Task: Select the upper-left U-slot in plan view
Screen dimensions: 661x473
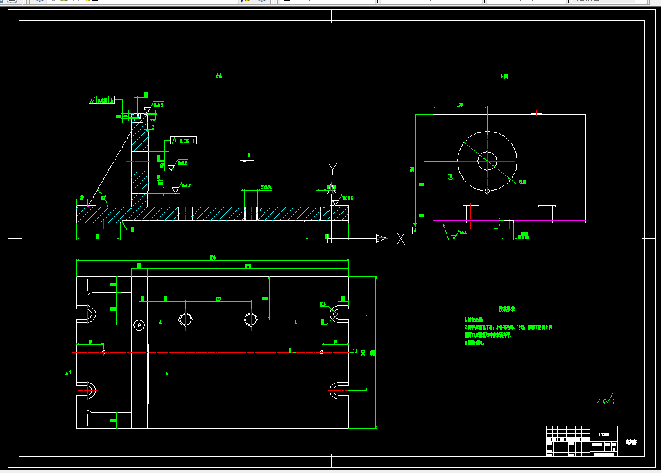Action: [x=87, y=314]
